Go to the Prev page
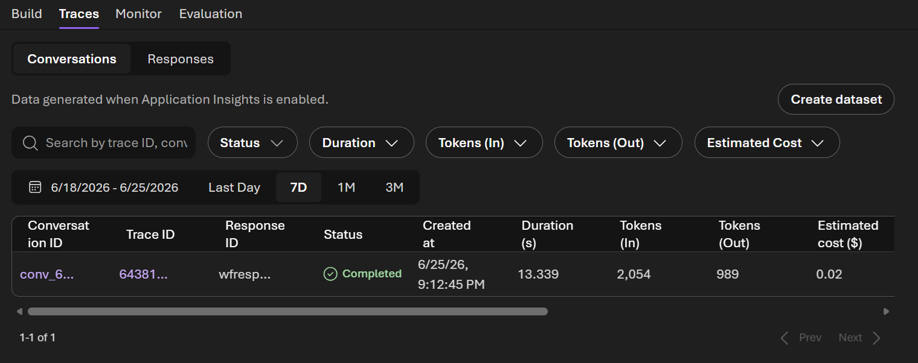Image resolution: width=918 pixels, height=363 pixels. click(x=801, y=338)
